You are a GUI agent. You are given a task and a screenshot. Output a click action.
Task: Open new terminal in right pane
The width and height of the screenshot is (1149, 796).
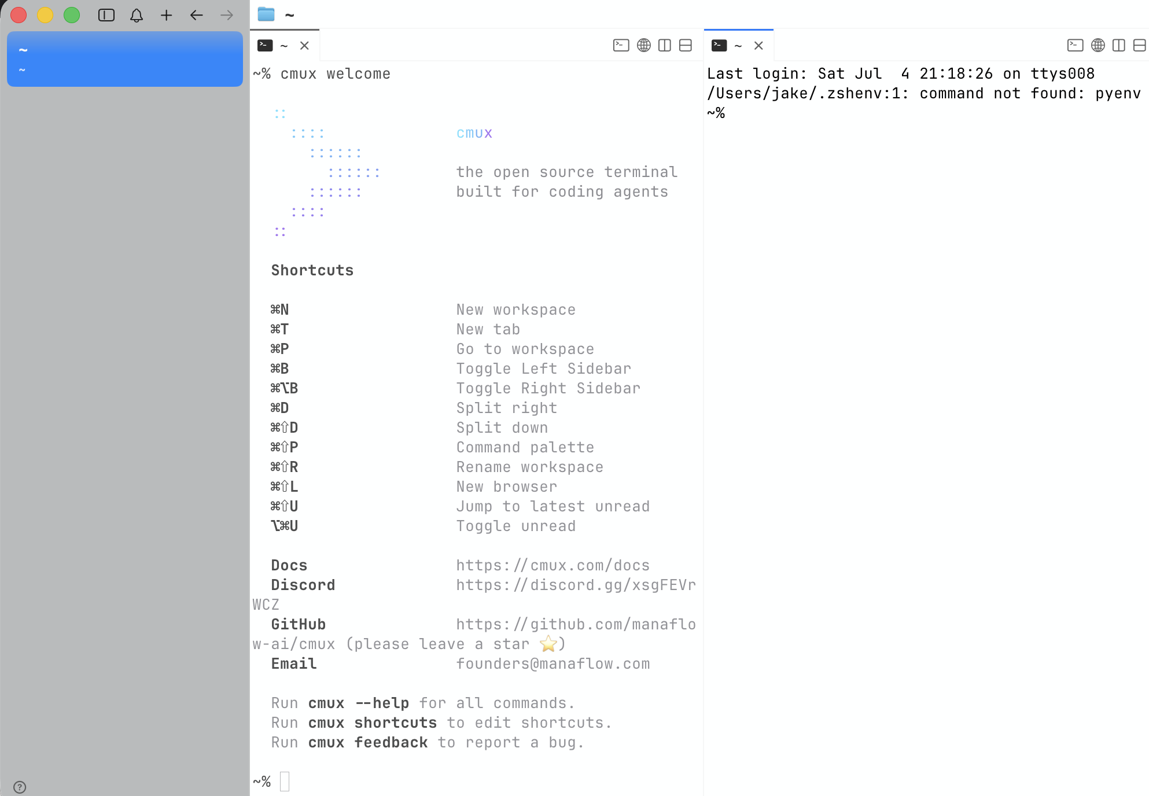(1075, 45)
